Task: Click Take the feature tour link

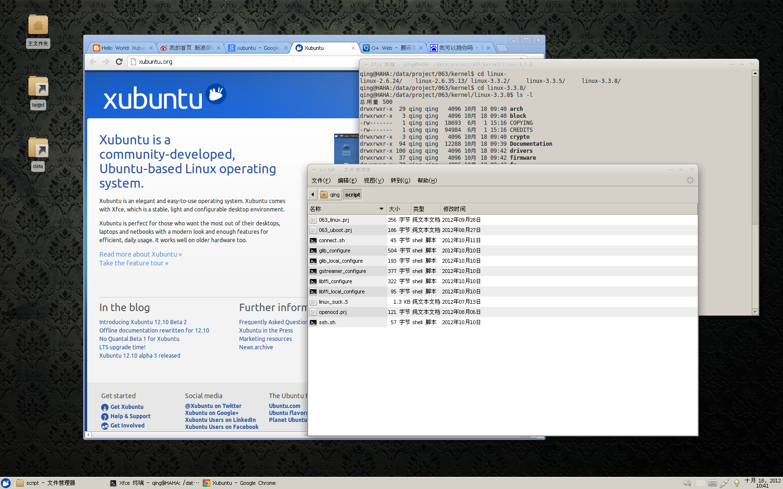Action: coord(134,263)
